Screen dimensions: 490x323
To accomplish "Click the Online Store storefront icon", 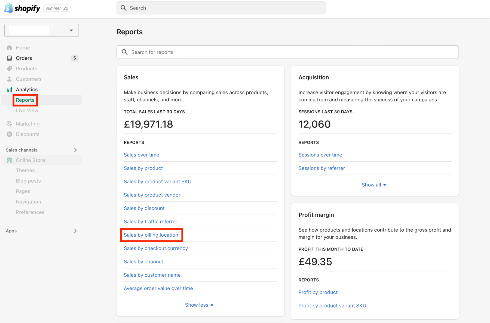I will [10, 160].
